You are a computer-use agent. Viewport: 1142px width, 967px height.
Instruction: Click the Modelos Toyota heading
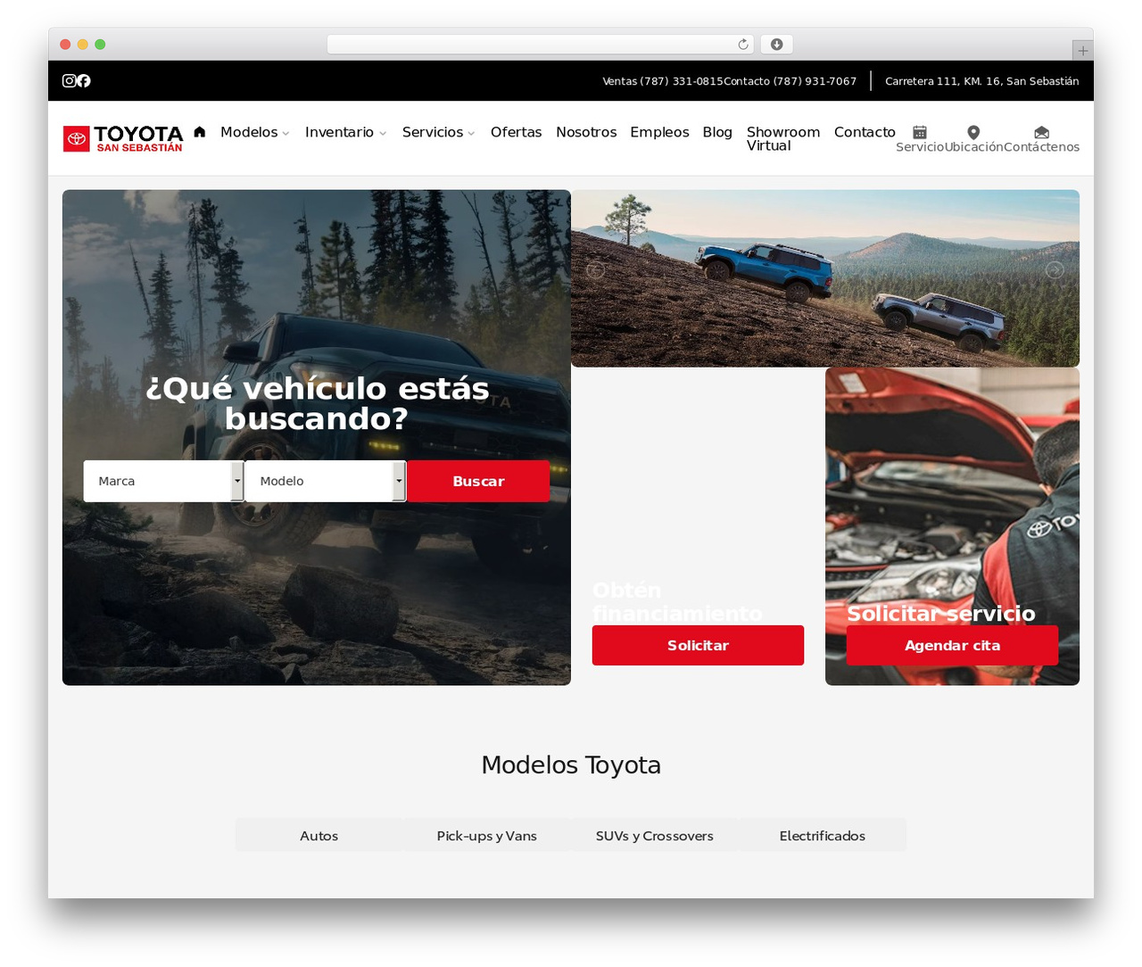(571, 765)
